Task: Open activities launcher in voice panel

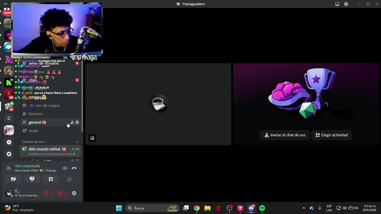Action: click(51, 179)
